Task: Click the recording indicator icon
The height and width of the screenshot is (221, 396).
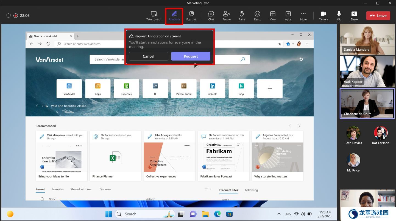Action: point(16,16)
